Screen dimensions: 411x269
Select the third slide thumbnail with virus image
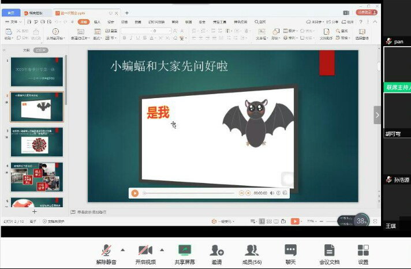37,142
